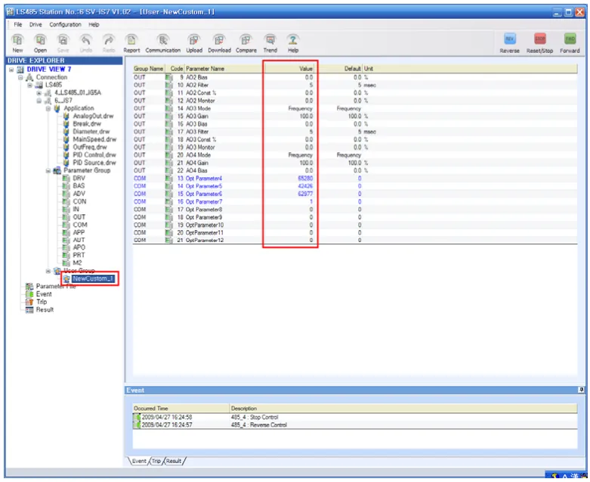590x482 pixels.
Task: Open the Trend viewer icon
Action: tap(270, 42)
